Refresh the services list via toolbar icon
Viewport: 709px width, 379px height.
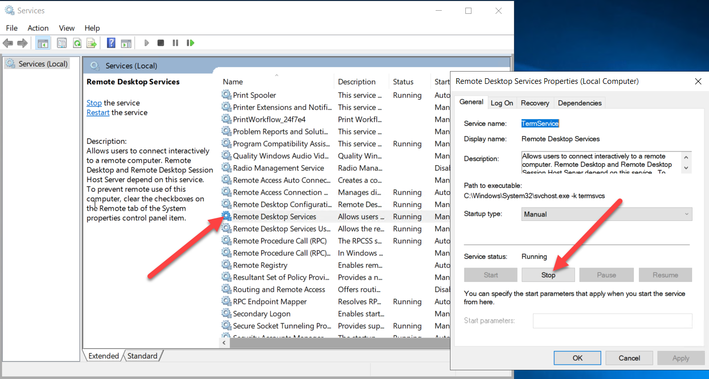click(x=77, y=43)
